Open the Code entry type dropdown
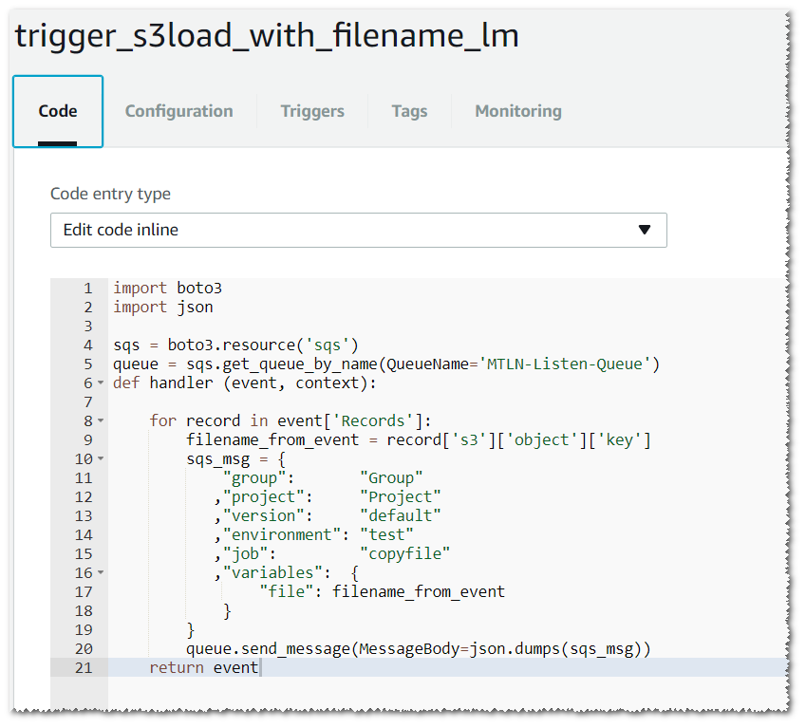The height and width of the screenshot is (728, 806). tap(358, 230)
